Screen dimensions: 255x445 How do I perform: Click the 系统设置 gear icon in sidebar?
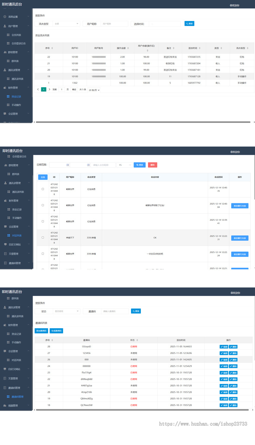pos(5,17)
